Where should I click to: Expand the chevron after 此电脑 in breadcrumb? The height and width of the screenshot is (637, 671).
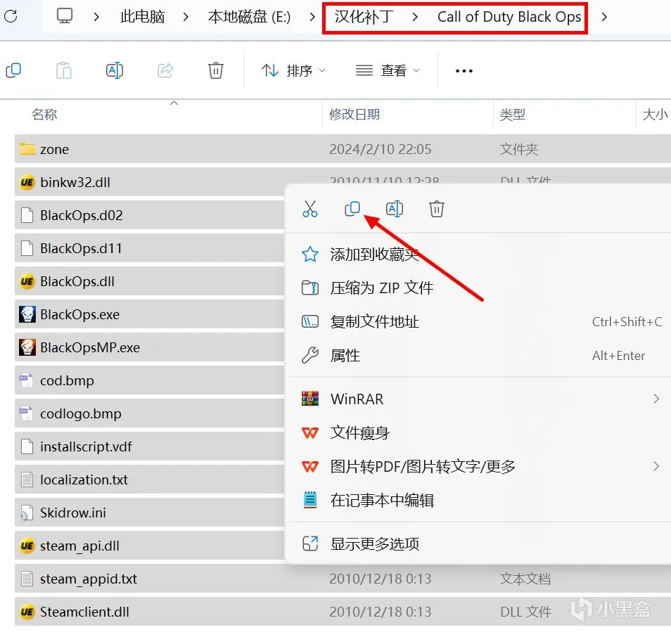coord(186,17)
